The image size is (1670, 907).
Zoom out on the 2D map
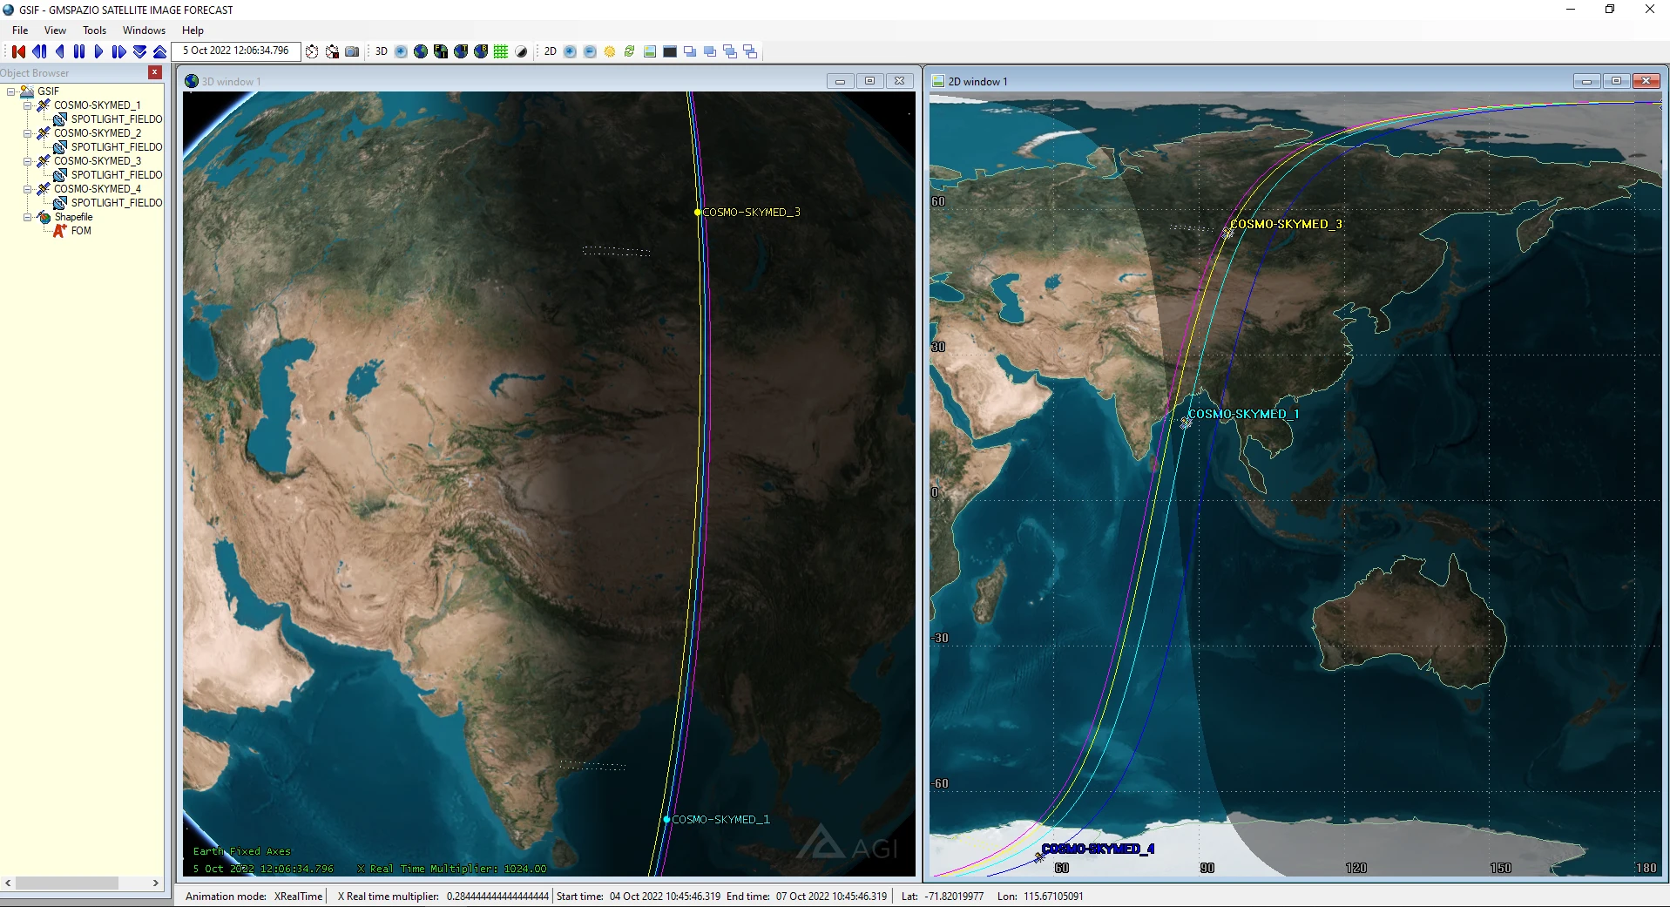click(590, 51)
